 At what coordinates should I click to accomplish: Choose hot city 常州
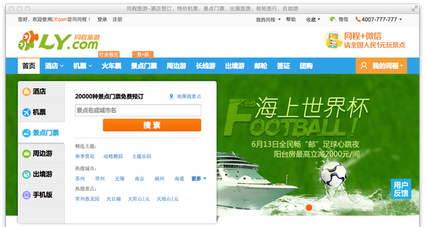[100, 179]
